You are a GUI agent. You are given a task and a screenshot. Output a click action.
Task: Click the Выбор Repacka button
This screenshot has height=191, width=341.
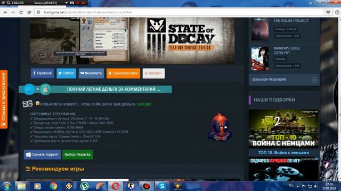coord(77,154)
